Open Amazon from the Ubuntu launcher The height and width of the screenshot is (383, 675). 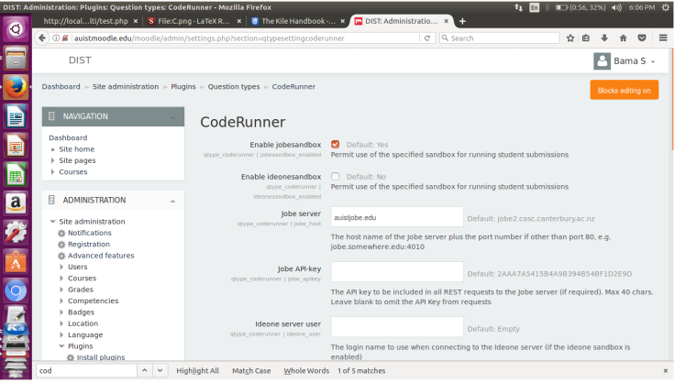pyautogui.click(x=15, y=202)
